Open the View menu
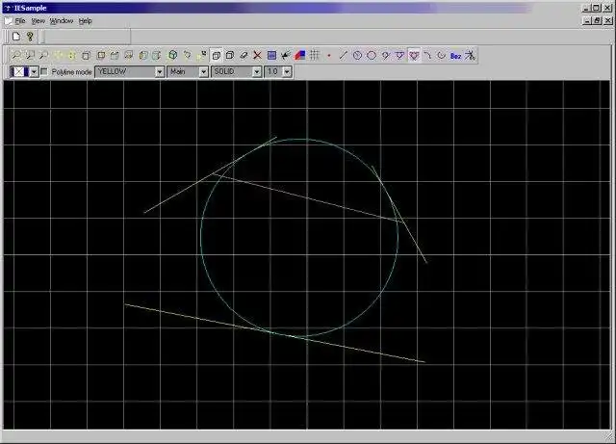This screenshot has height=444, width=616. pyautogui.click(x=38, y=21)
